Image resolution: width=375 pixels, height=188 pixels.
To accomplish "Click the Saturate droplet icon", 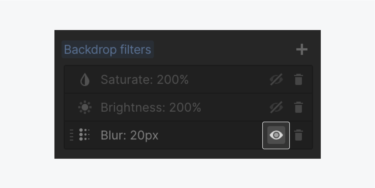I will click(85, 80).
